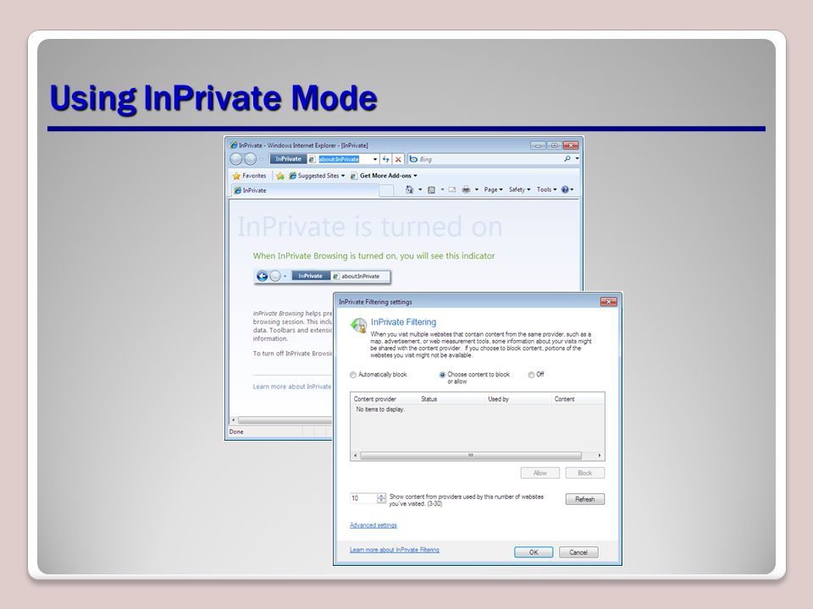Open Learn more about InPrivate link in browser

click(x=292, y=387)
